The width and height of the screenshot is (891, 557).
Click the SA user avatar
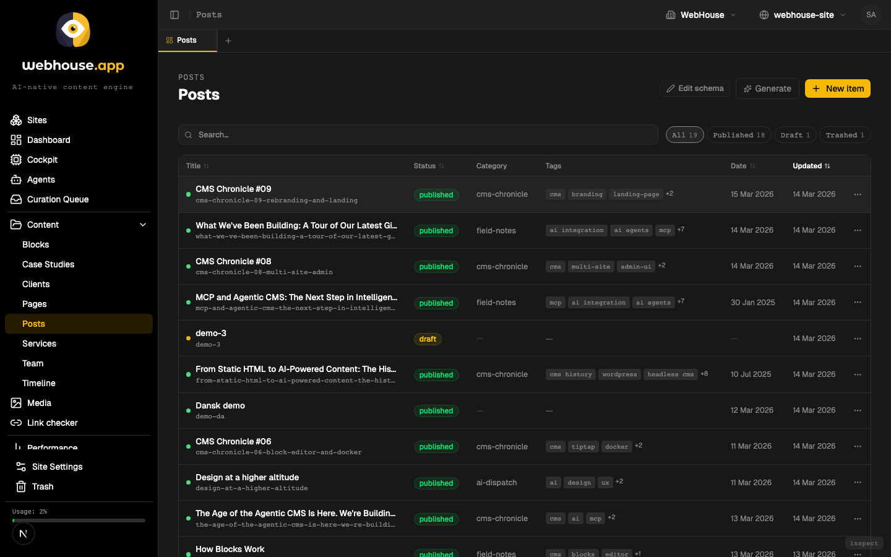tap(871, 15)
